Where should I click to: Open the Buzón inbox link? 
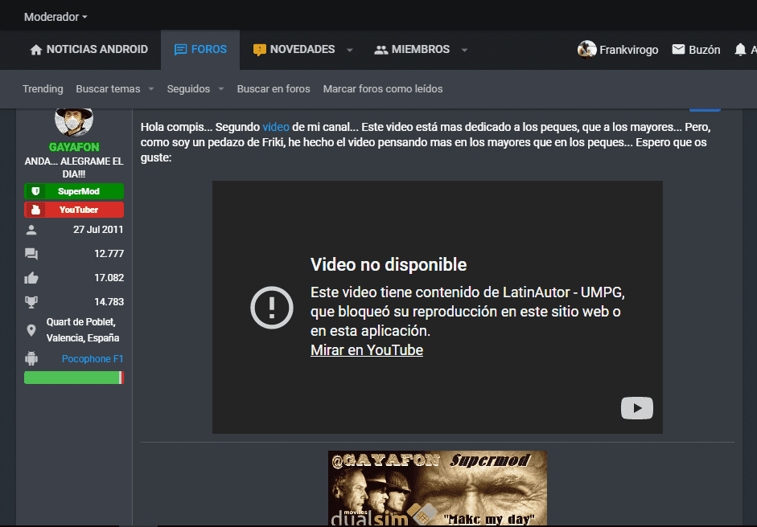pos(704,50)
